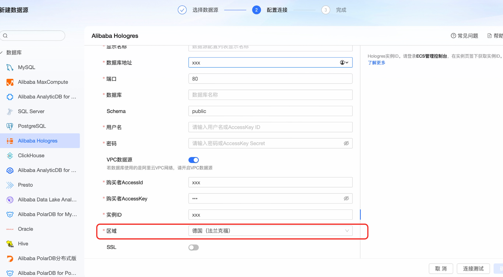The height and width of the screenshot is (277, 503).
Task: Click the completed step checkmark icon
Action: pos(182,10)
